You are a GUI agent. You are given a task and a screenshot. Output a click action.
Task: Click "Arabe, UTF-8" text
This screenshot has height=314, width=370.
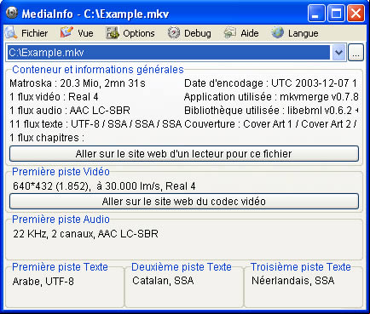(43, 282)
